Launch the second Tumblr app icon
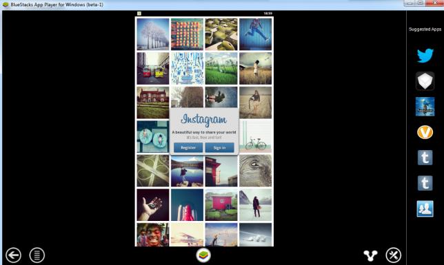The image size is (444, 265). tap(425, 183)
